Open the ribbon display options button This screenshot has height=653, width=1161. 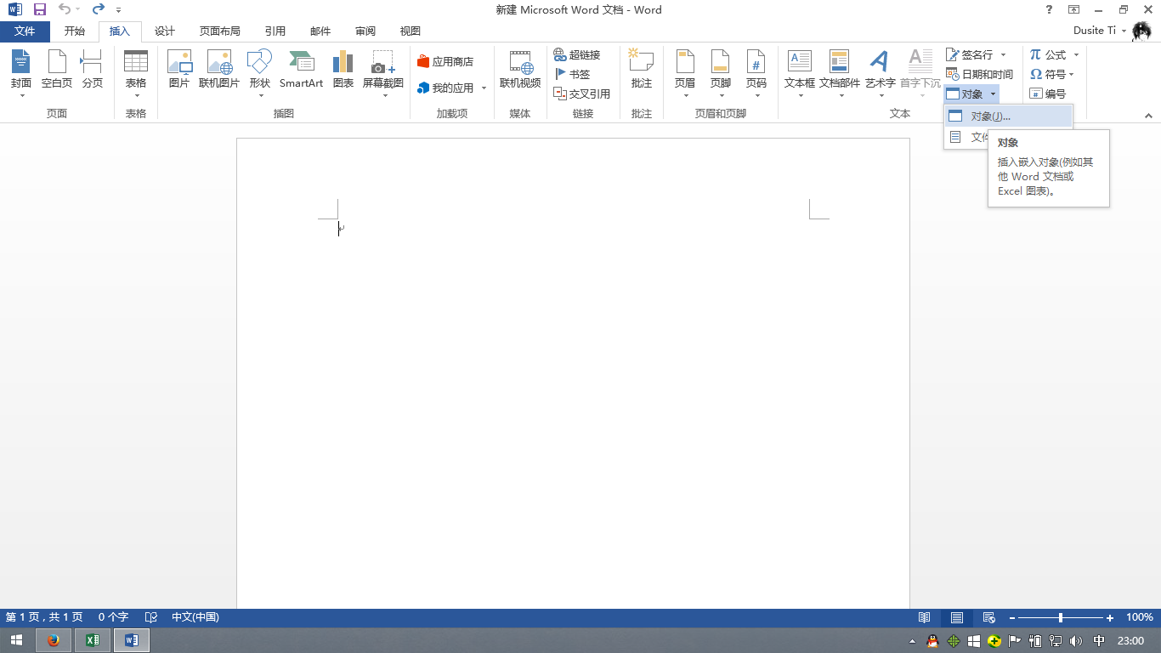coord(1074,9)
